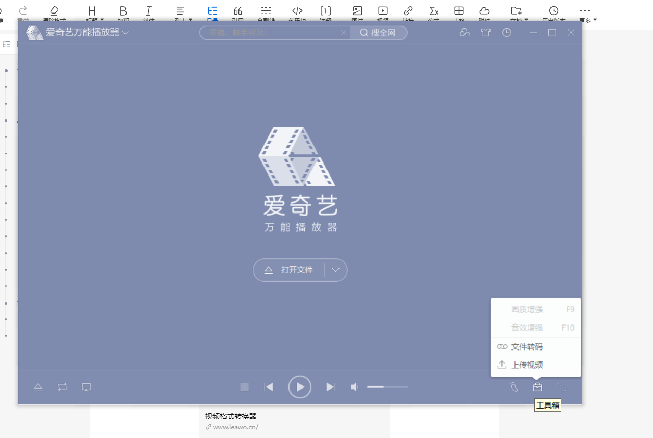
Task: Click the stop button in player controls
Action: pos(244,387)
